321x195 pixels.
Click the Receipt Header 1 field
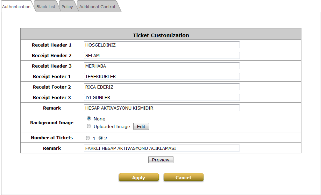(162, 45)
